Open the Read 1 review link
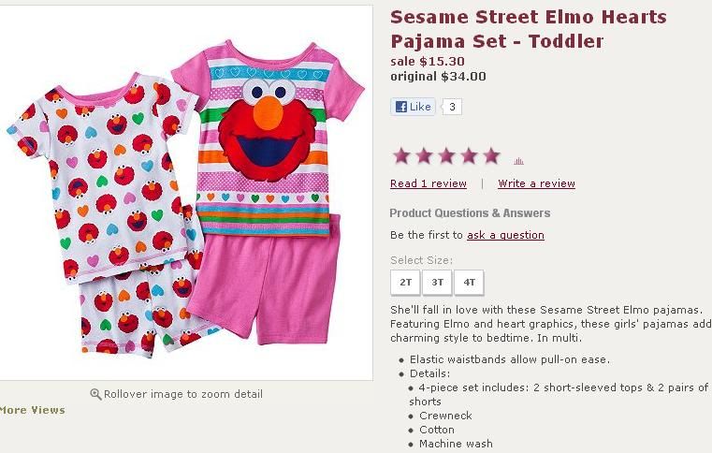This screenshot has width=712, height=453. pos(429,183)
